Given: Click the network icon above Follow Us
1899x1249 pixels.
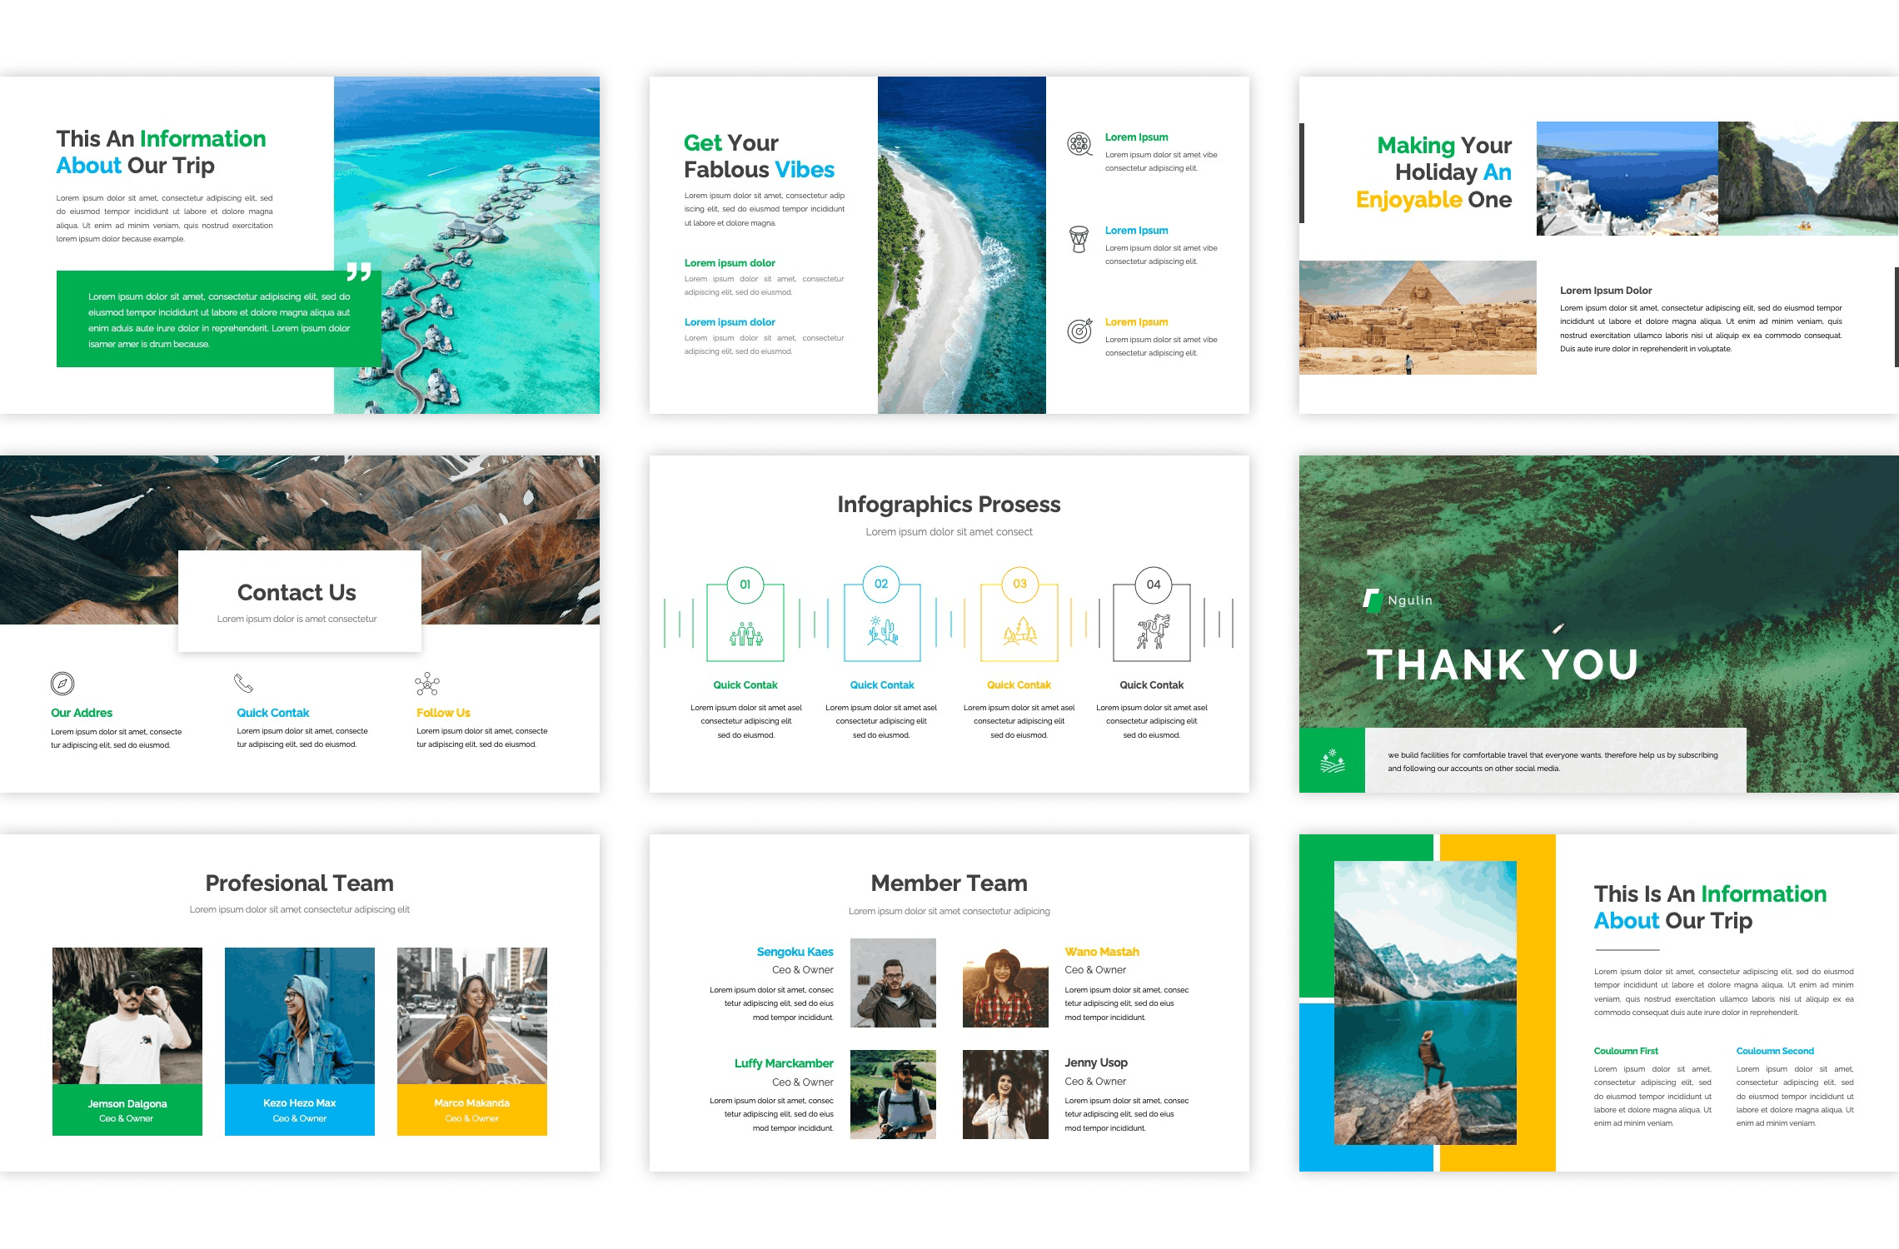Looking at the screenshot, I should [427, 684].
